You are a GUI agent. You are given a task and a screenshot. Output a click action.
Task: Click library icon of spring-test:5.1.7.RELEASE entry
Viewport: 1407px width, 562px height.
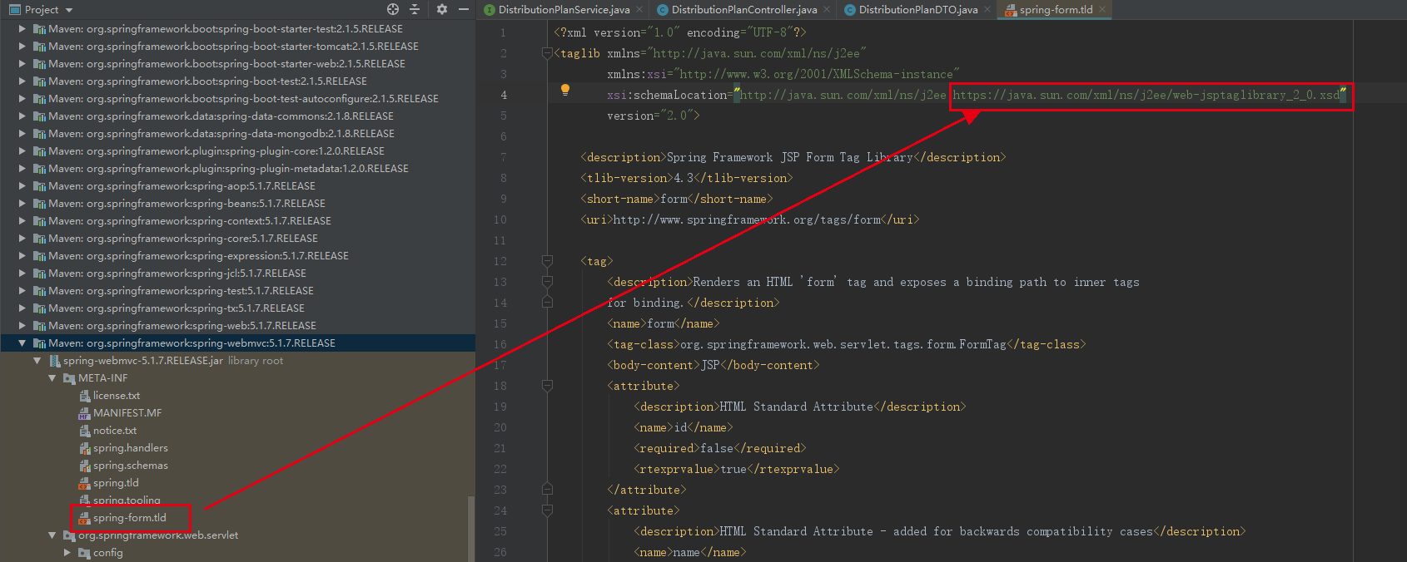click(x=39, y=290)
